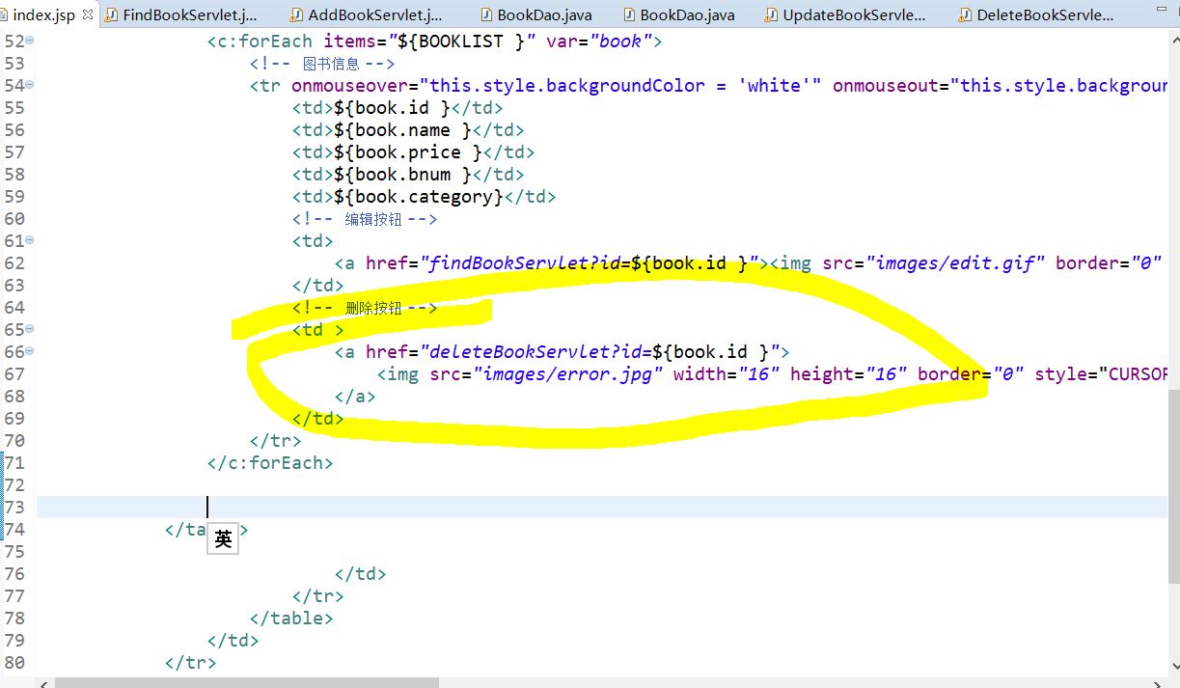Place the cursor on empty line 73
The height and width of the screenshot is (688, 1180).
(x=206, y=507)
